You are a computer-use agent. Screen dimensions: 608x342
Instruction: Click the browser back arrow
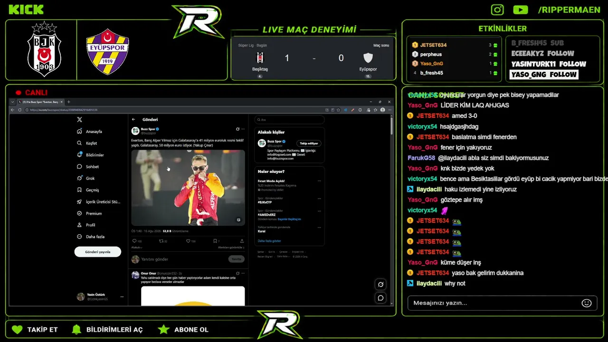[x=13, y=110]
